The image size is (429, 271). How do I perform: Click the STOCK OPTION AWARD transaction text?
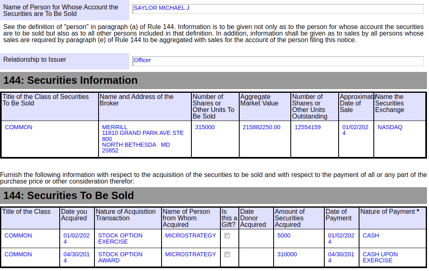120,258
